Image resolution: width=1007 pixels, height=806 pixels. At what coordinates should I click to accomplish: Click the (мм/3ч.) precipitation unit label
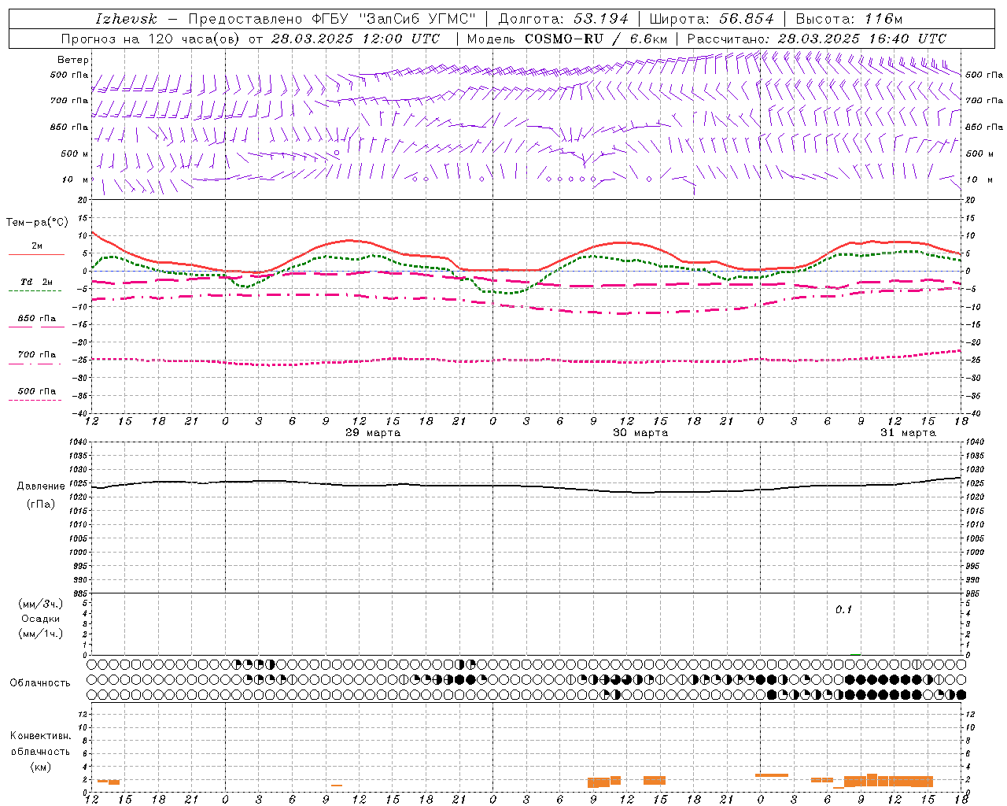pos(41,604)
